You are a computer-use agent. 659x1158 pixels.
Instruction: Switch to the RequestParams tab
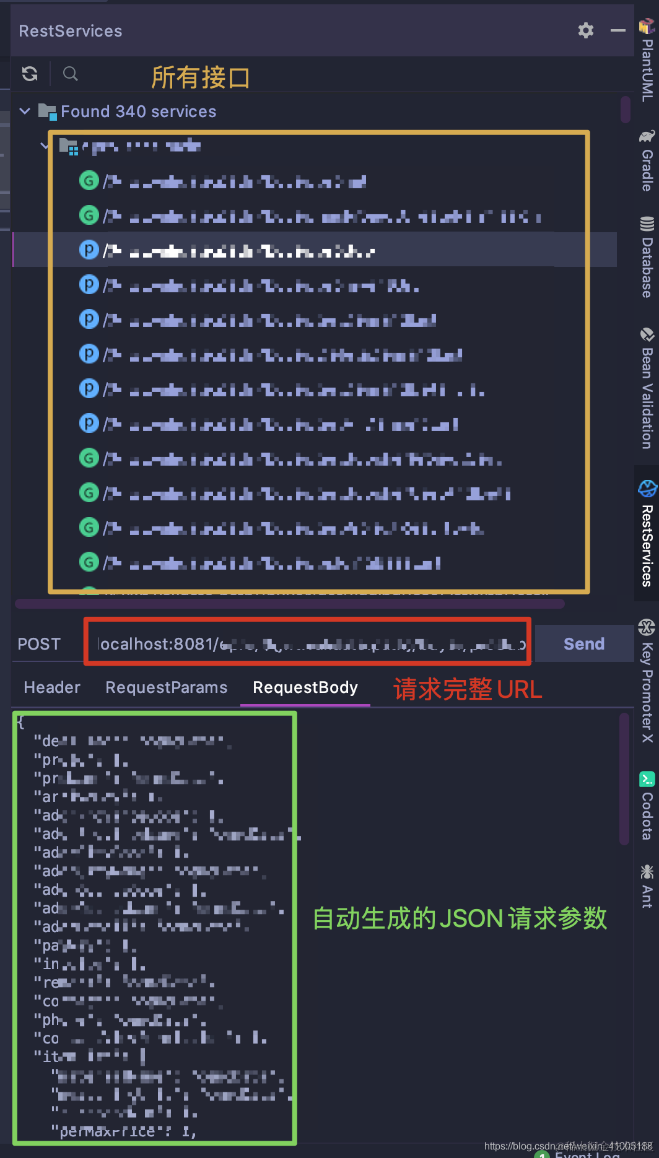pos(167,687)
